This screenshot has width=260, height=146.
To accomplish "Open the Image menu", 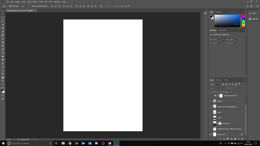I will tap(17, 2).
